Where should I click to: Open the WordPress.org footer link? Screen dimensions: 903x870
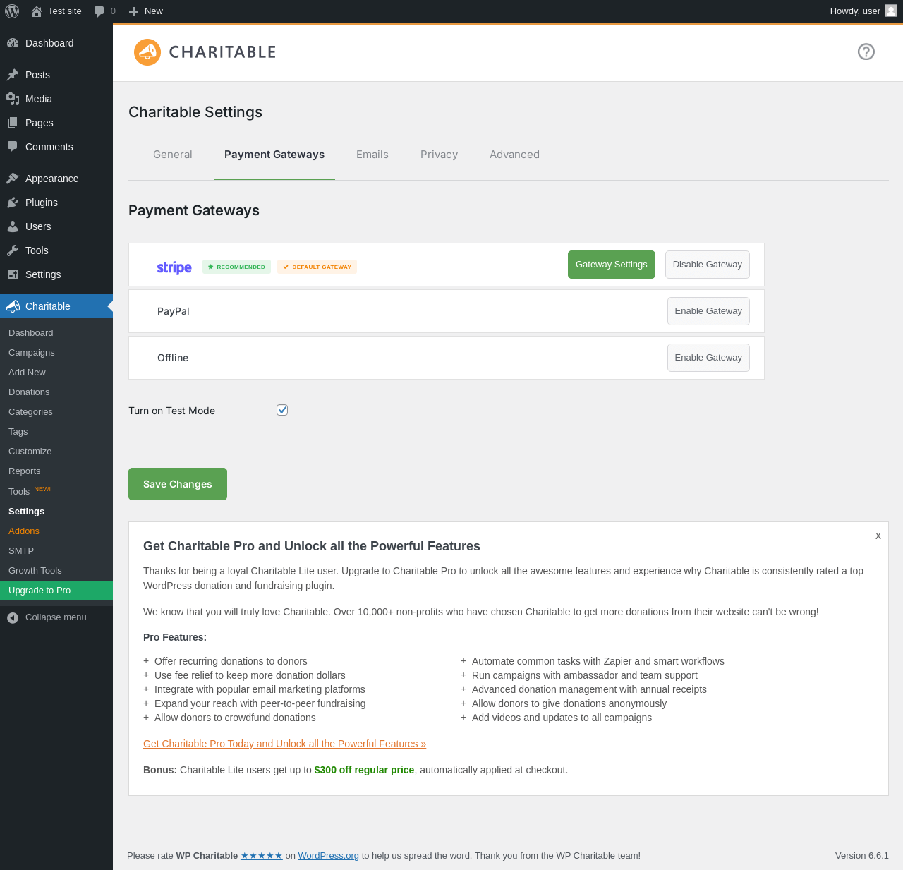[328, 855]
